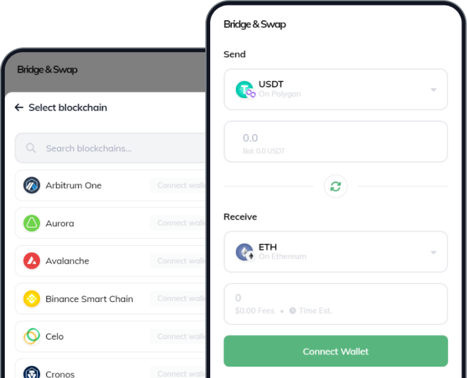Select the Aurora logo icon

tap(32, 223)
